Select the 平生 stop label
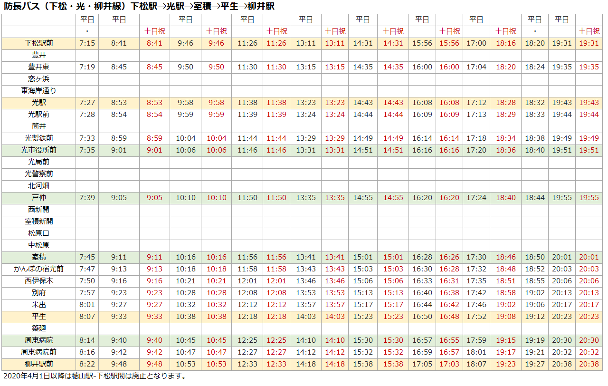Viewport: 608px width, 386px height. click(38, 317)
